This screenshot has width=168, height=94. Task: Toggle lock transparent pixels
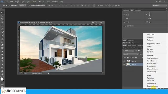pyautogui.click(x=128, y=58)
